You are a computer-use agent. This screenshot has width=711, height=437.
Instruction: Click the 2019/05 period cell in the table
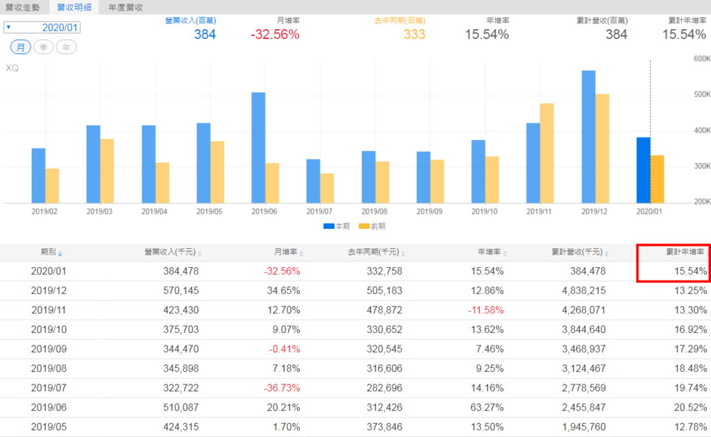point(49,427)
